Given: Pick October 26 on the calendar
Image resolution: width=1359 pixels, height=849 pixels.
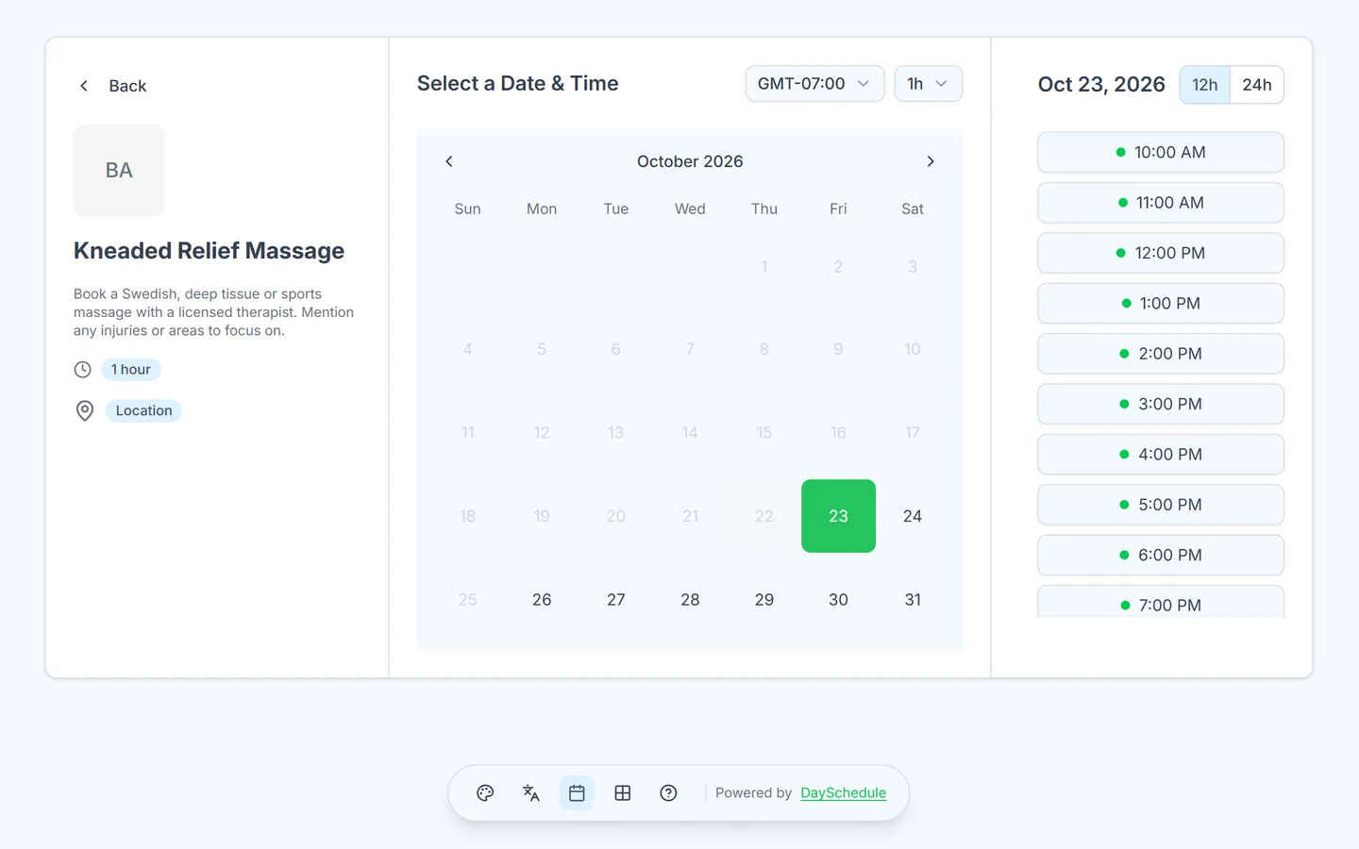Looking at the screenshot, I should 542,600.
